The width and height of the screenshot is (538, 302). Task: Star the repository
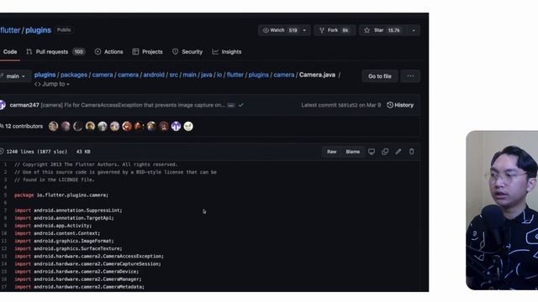pyautogui.click(x=383, y=30)
